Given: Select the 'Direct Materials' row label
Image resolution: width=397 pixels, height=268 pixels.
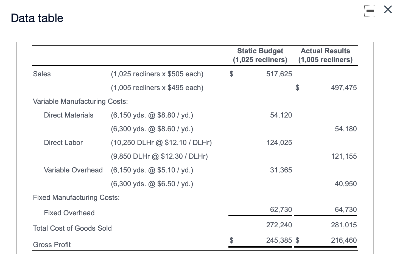Looking at the screenshot, I should [x=69, y=115].
